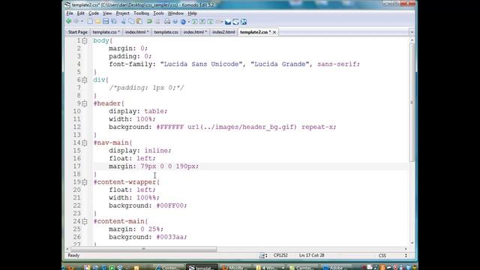
Task: Collapse the #header rule fold marker
Action: (85, 103)
